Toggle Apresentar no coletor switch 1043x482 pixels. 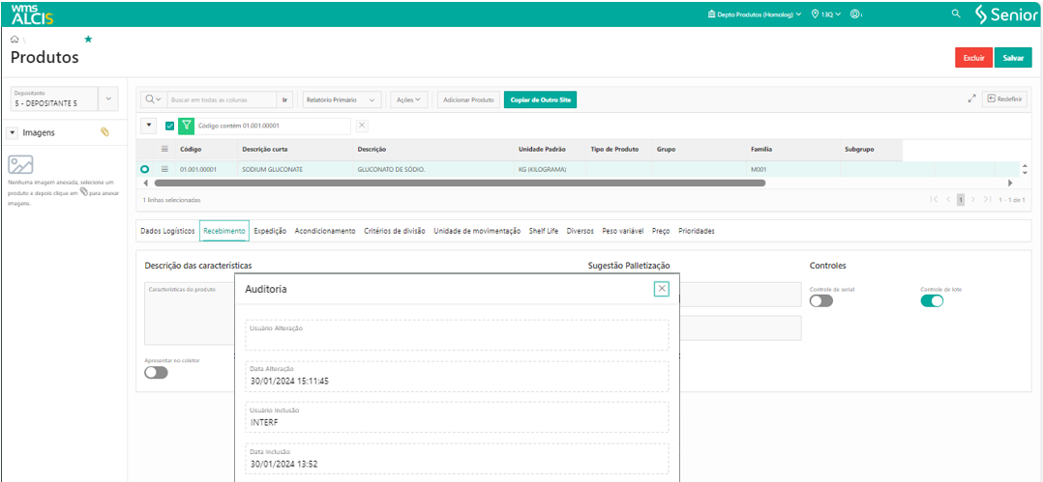pyautogui.click(x=156, y=373)
